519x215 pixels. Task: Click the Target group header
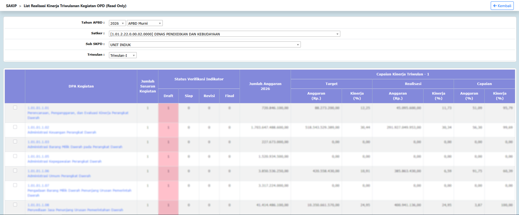(x=331, y=84)
